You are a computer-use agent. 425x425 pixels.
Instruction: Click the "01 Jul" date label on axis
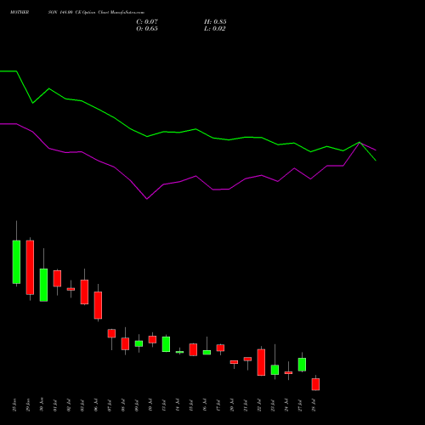tap(55, 405)
